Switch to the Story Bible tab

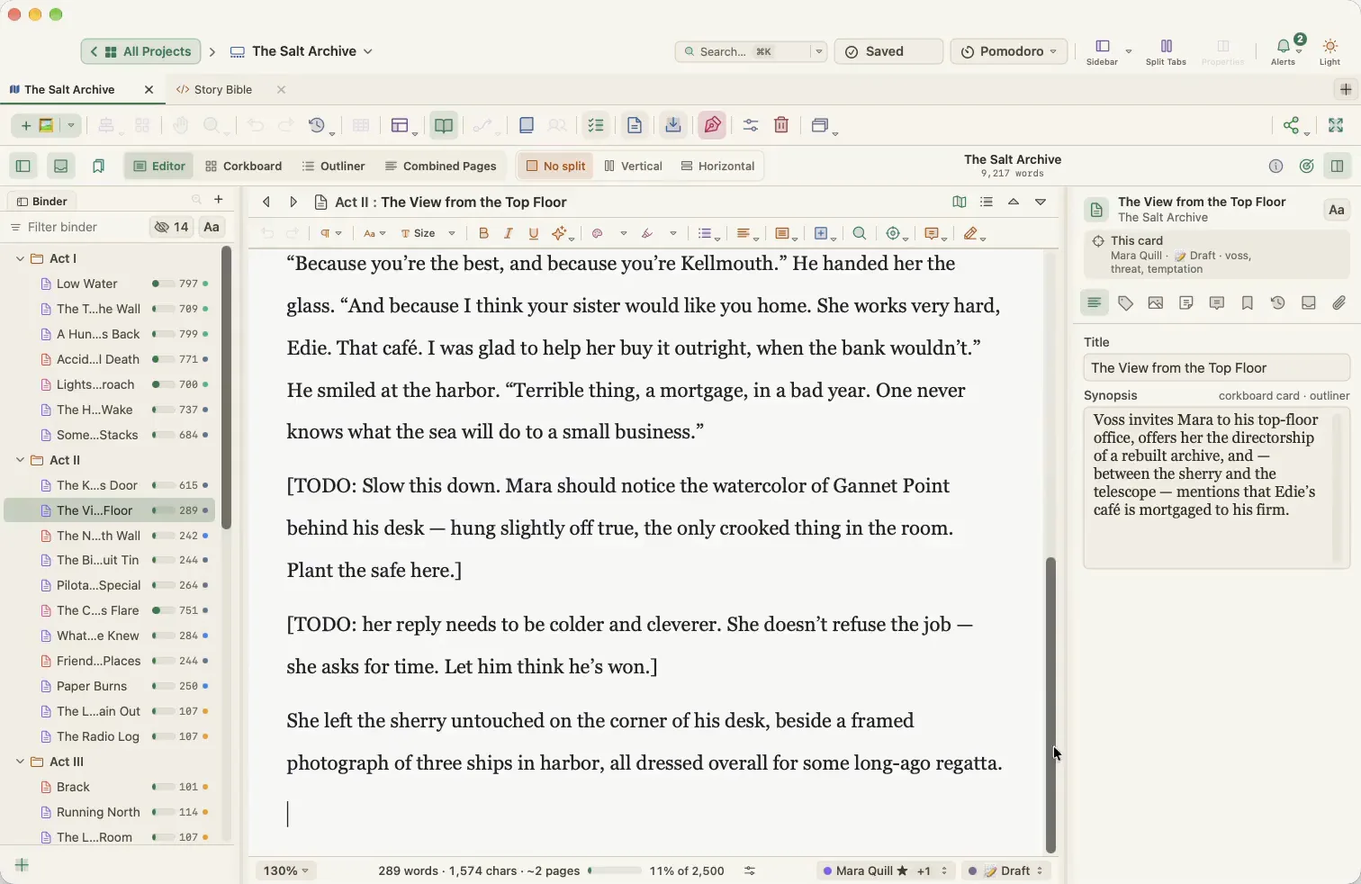(222, 89)
